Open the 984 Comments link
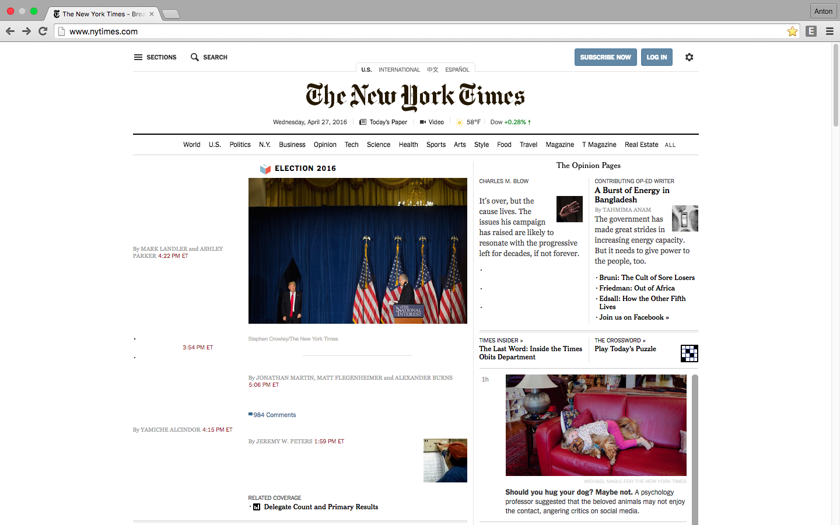Viewport: 840px width, 525px height. [x=274, y=415]
